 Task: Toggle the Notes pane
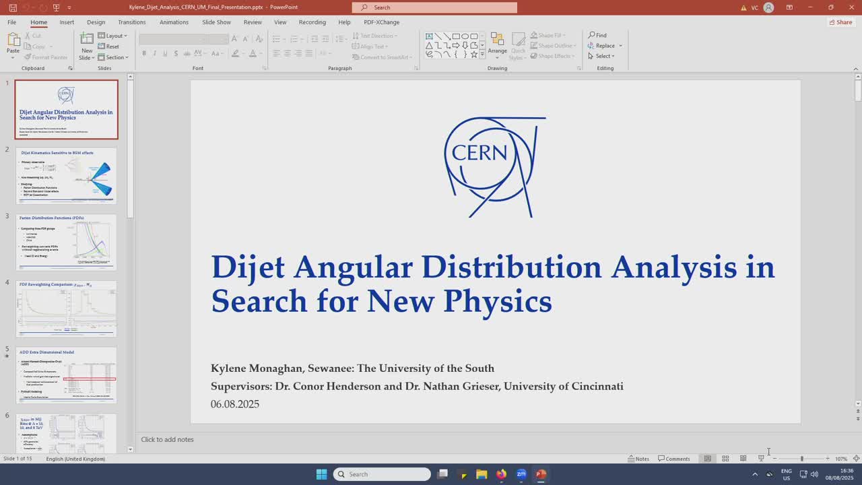click(638, 459)
